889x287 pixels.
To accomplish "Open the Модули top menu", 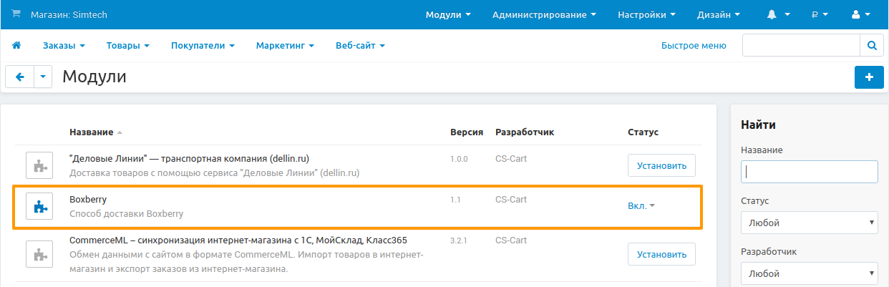I will [448, 14].
